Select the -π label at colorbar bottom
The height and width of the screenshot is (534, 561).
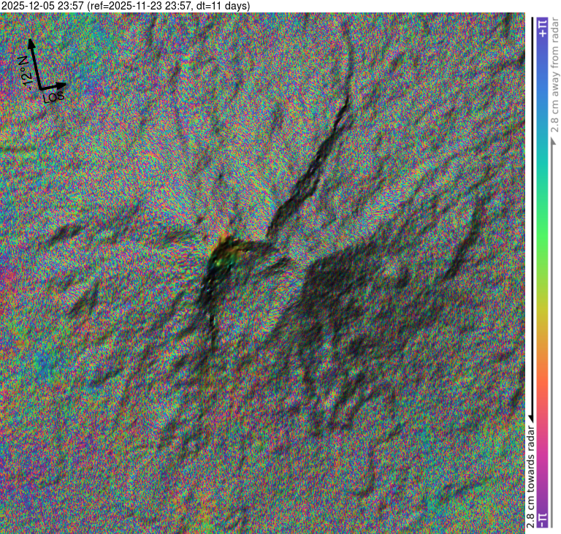[542, 519]
